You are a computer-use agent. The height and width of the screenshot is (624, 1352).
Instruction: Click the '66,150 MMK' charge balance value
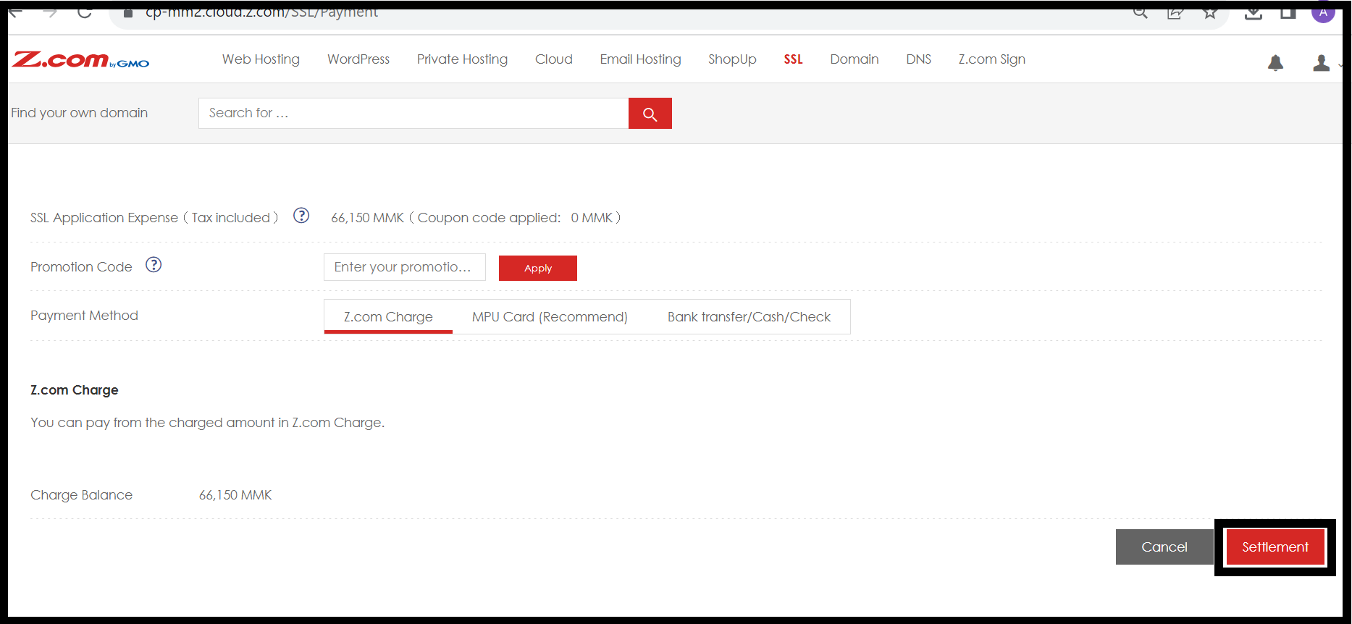(235, 495)
